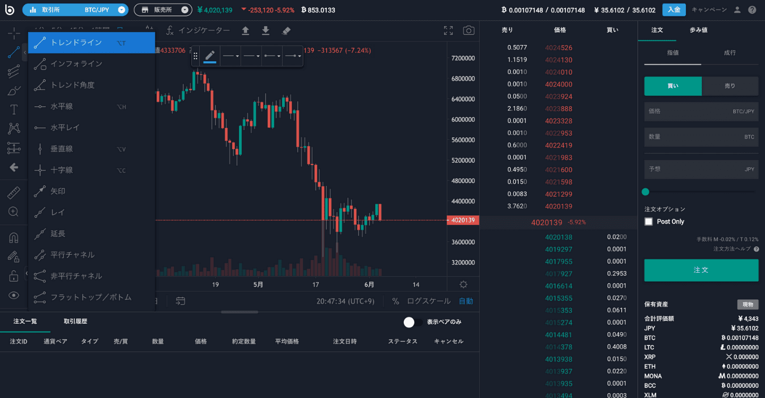The width and height of the screenshot is (765, 398).
Task: Open the right line-end style dropdown
Action: (x=293, y=56)
